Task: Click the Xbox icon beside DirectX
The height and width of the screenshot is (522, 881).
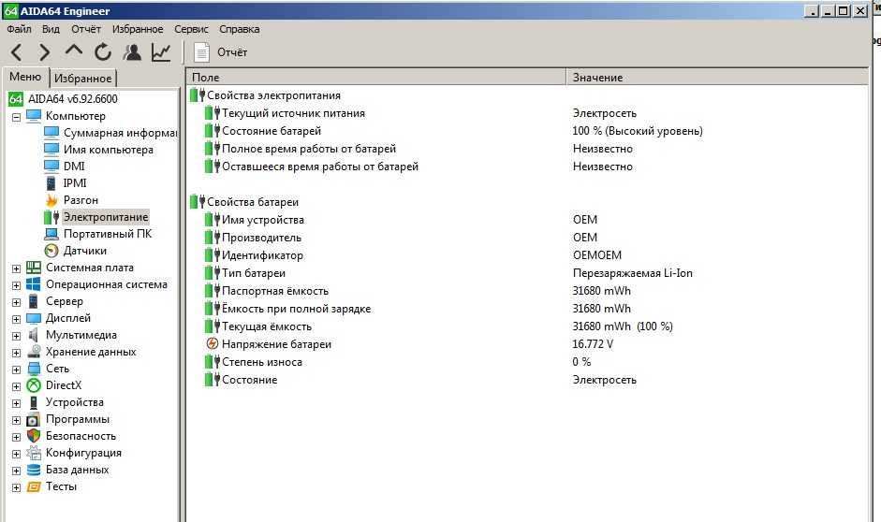Action: (x=34, y=385)
